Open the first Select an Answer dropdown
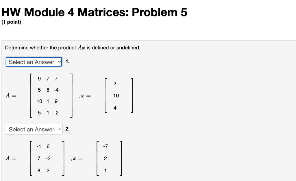The width and height of the screenshot is (296, 181). click(32, 62)
